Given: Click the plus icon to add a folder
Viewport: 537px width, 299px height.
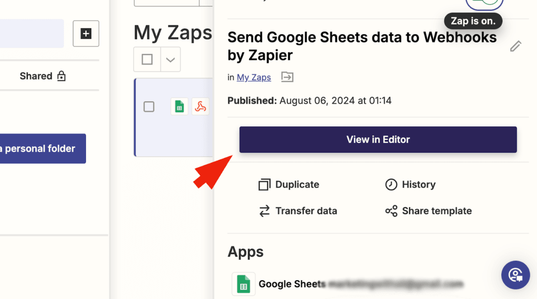Looking at the screenshot, I should 86,34.
